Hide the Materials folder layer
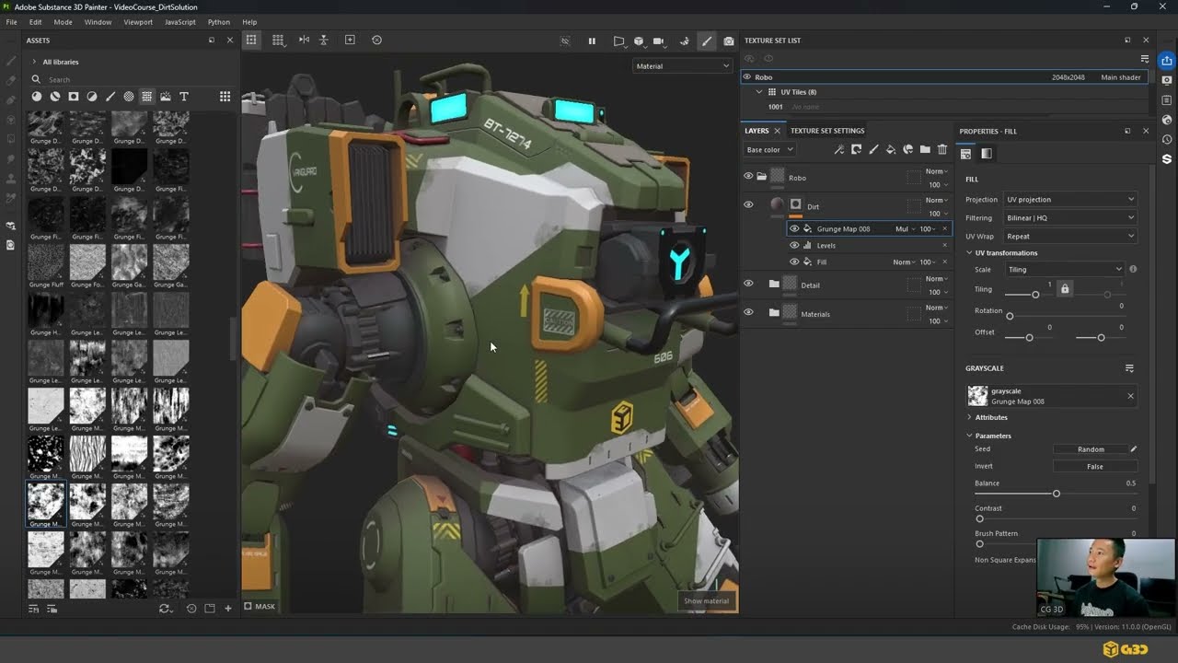 coord(748,312)
